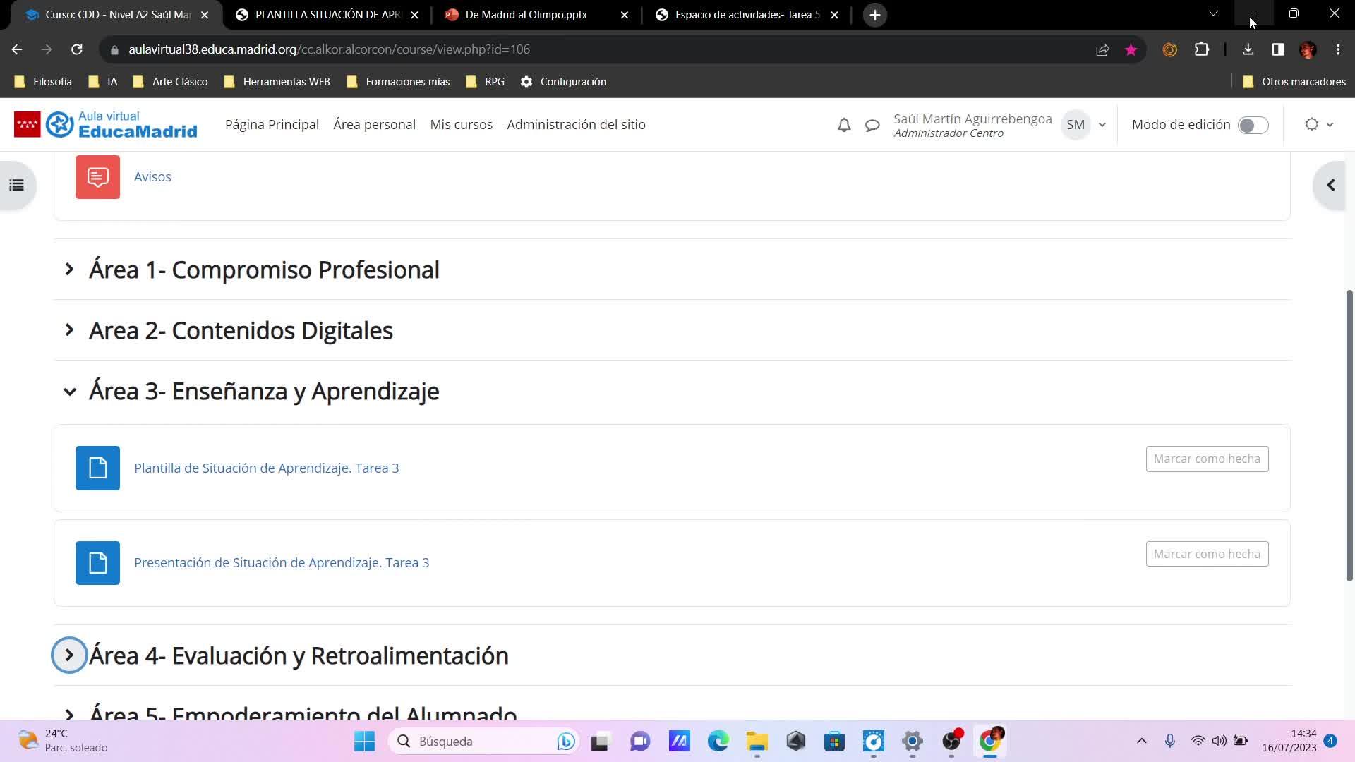Expand Área 4- Evaluación y Retroalimentación section

coord(69,655)
